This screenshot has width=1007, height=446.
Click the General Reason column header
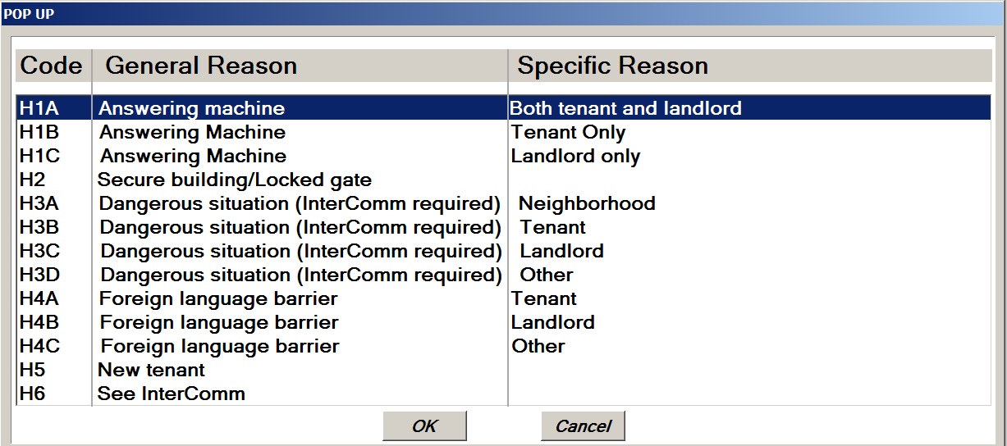(201, 66)
